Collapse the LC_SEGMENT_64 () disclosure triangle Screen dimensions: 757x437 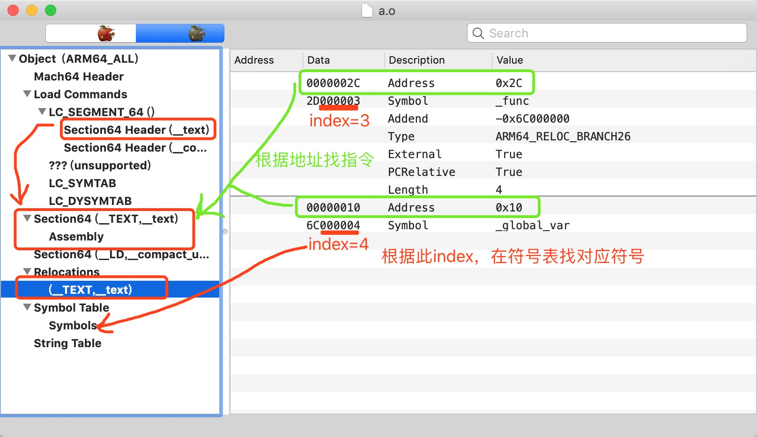[x=43, y=111]
